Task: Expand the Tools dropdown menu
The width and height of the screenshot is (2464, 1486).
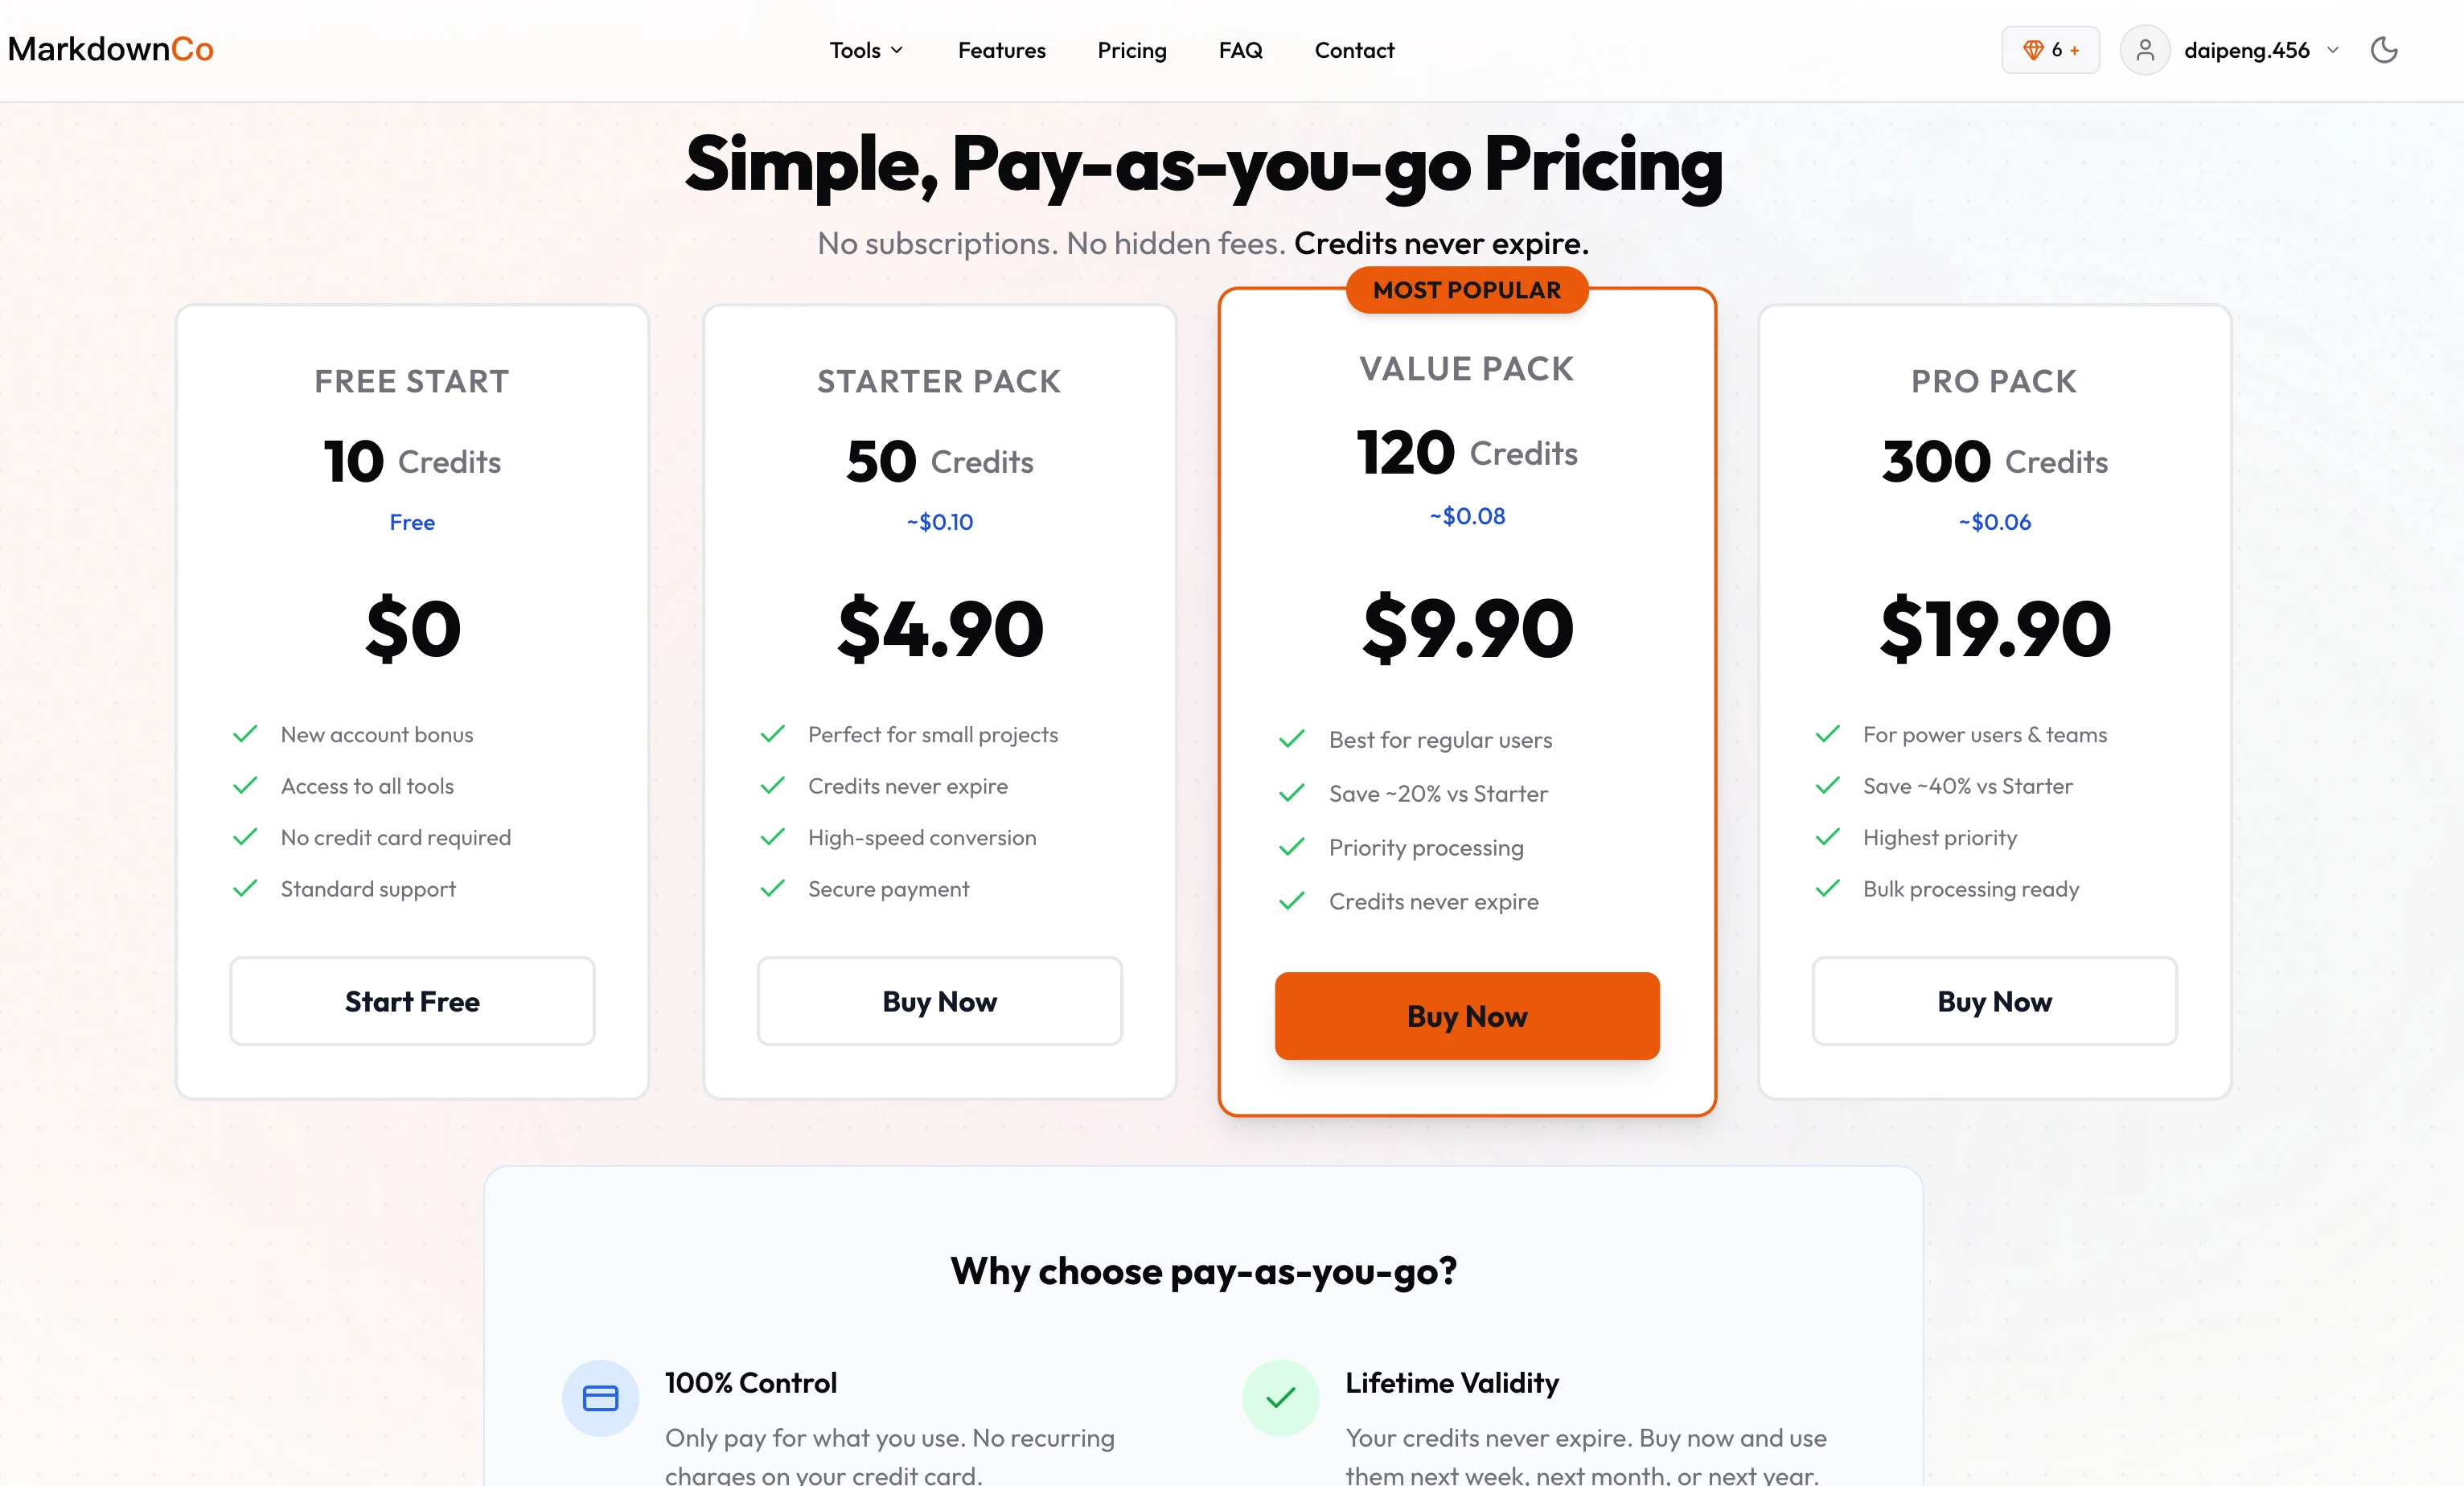Action: tap(866, 50)
